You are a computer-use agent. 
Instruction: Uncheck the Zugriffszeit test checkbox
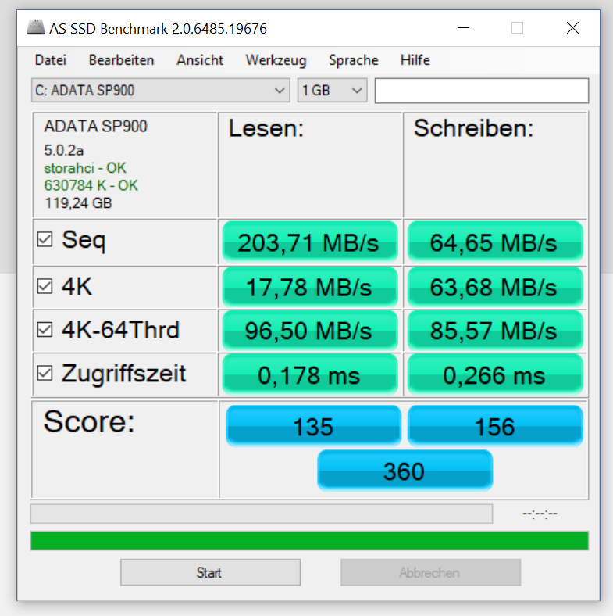tap(45, 373)
